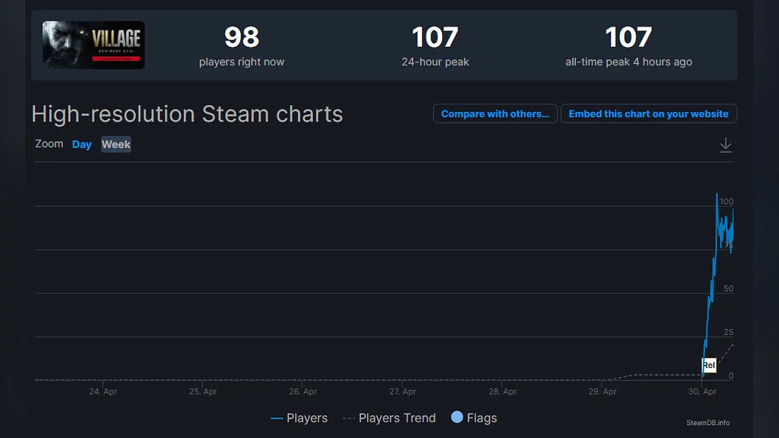The width and height of the screenshot is (779, 438).
Task: Select the Week zoom option
Action: pyautogui.click(x=116, y=144)
